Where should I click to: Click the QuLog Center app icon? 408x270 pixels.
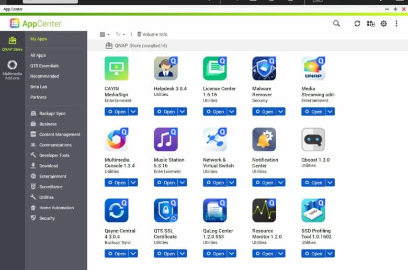pyautogui.click(x=215, y=210)
